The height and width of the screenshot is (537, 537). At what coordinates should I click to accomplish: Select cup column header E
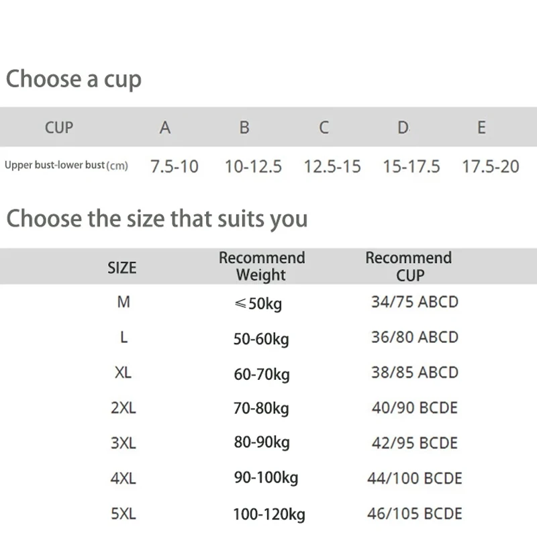pos(481,128)
